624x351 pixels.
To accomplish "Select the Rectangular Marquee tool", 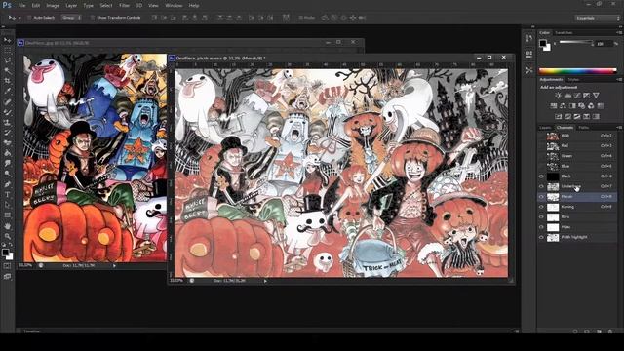I will click(x=7, y=51).
